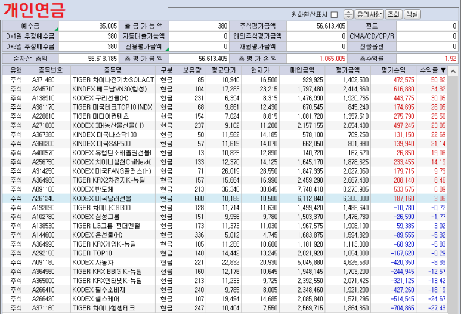Toggle the 원화환산표시 checkbox
The width and height of the screenshot is (461, 314).
[334, 14]
